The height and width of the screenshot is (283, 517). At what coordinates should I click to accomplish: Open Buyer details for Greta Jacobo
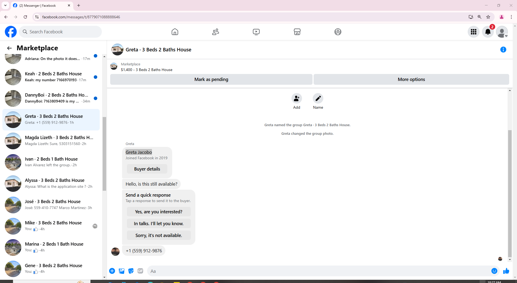[x=147, y=169]
